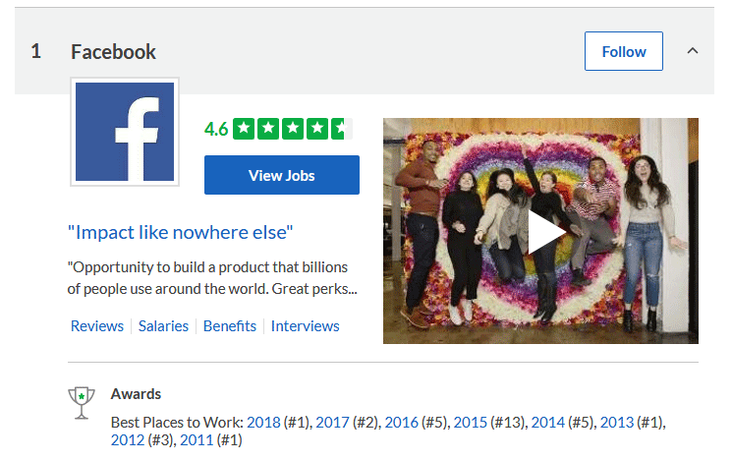The image size is (732, 461).
Task: Open View Jobs for Facebook
Action: [282, 175]
